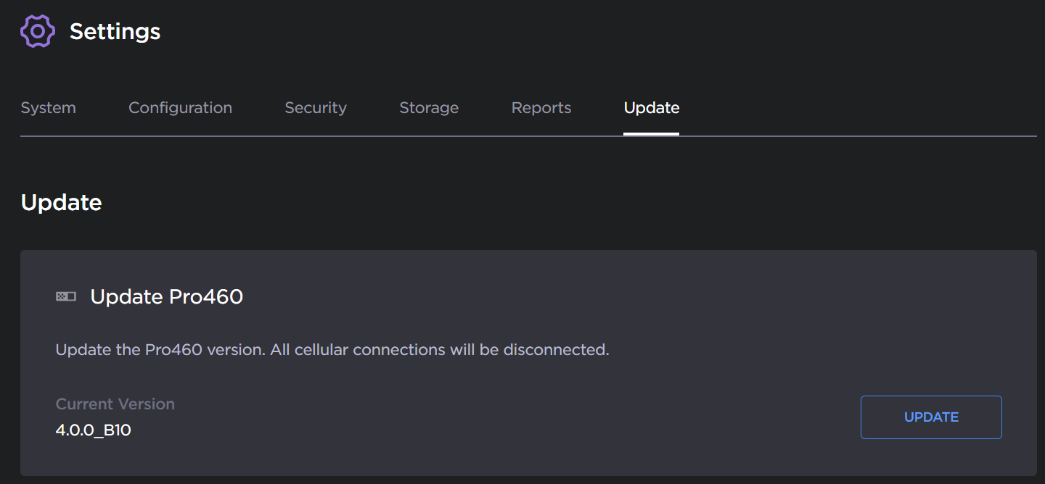Click Update Pro460 to start firmware update

pyautogui.click(x=931, y=417)
